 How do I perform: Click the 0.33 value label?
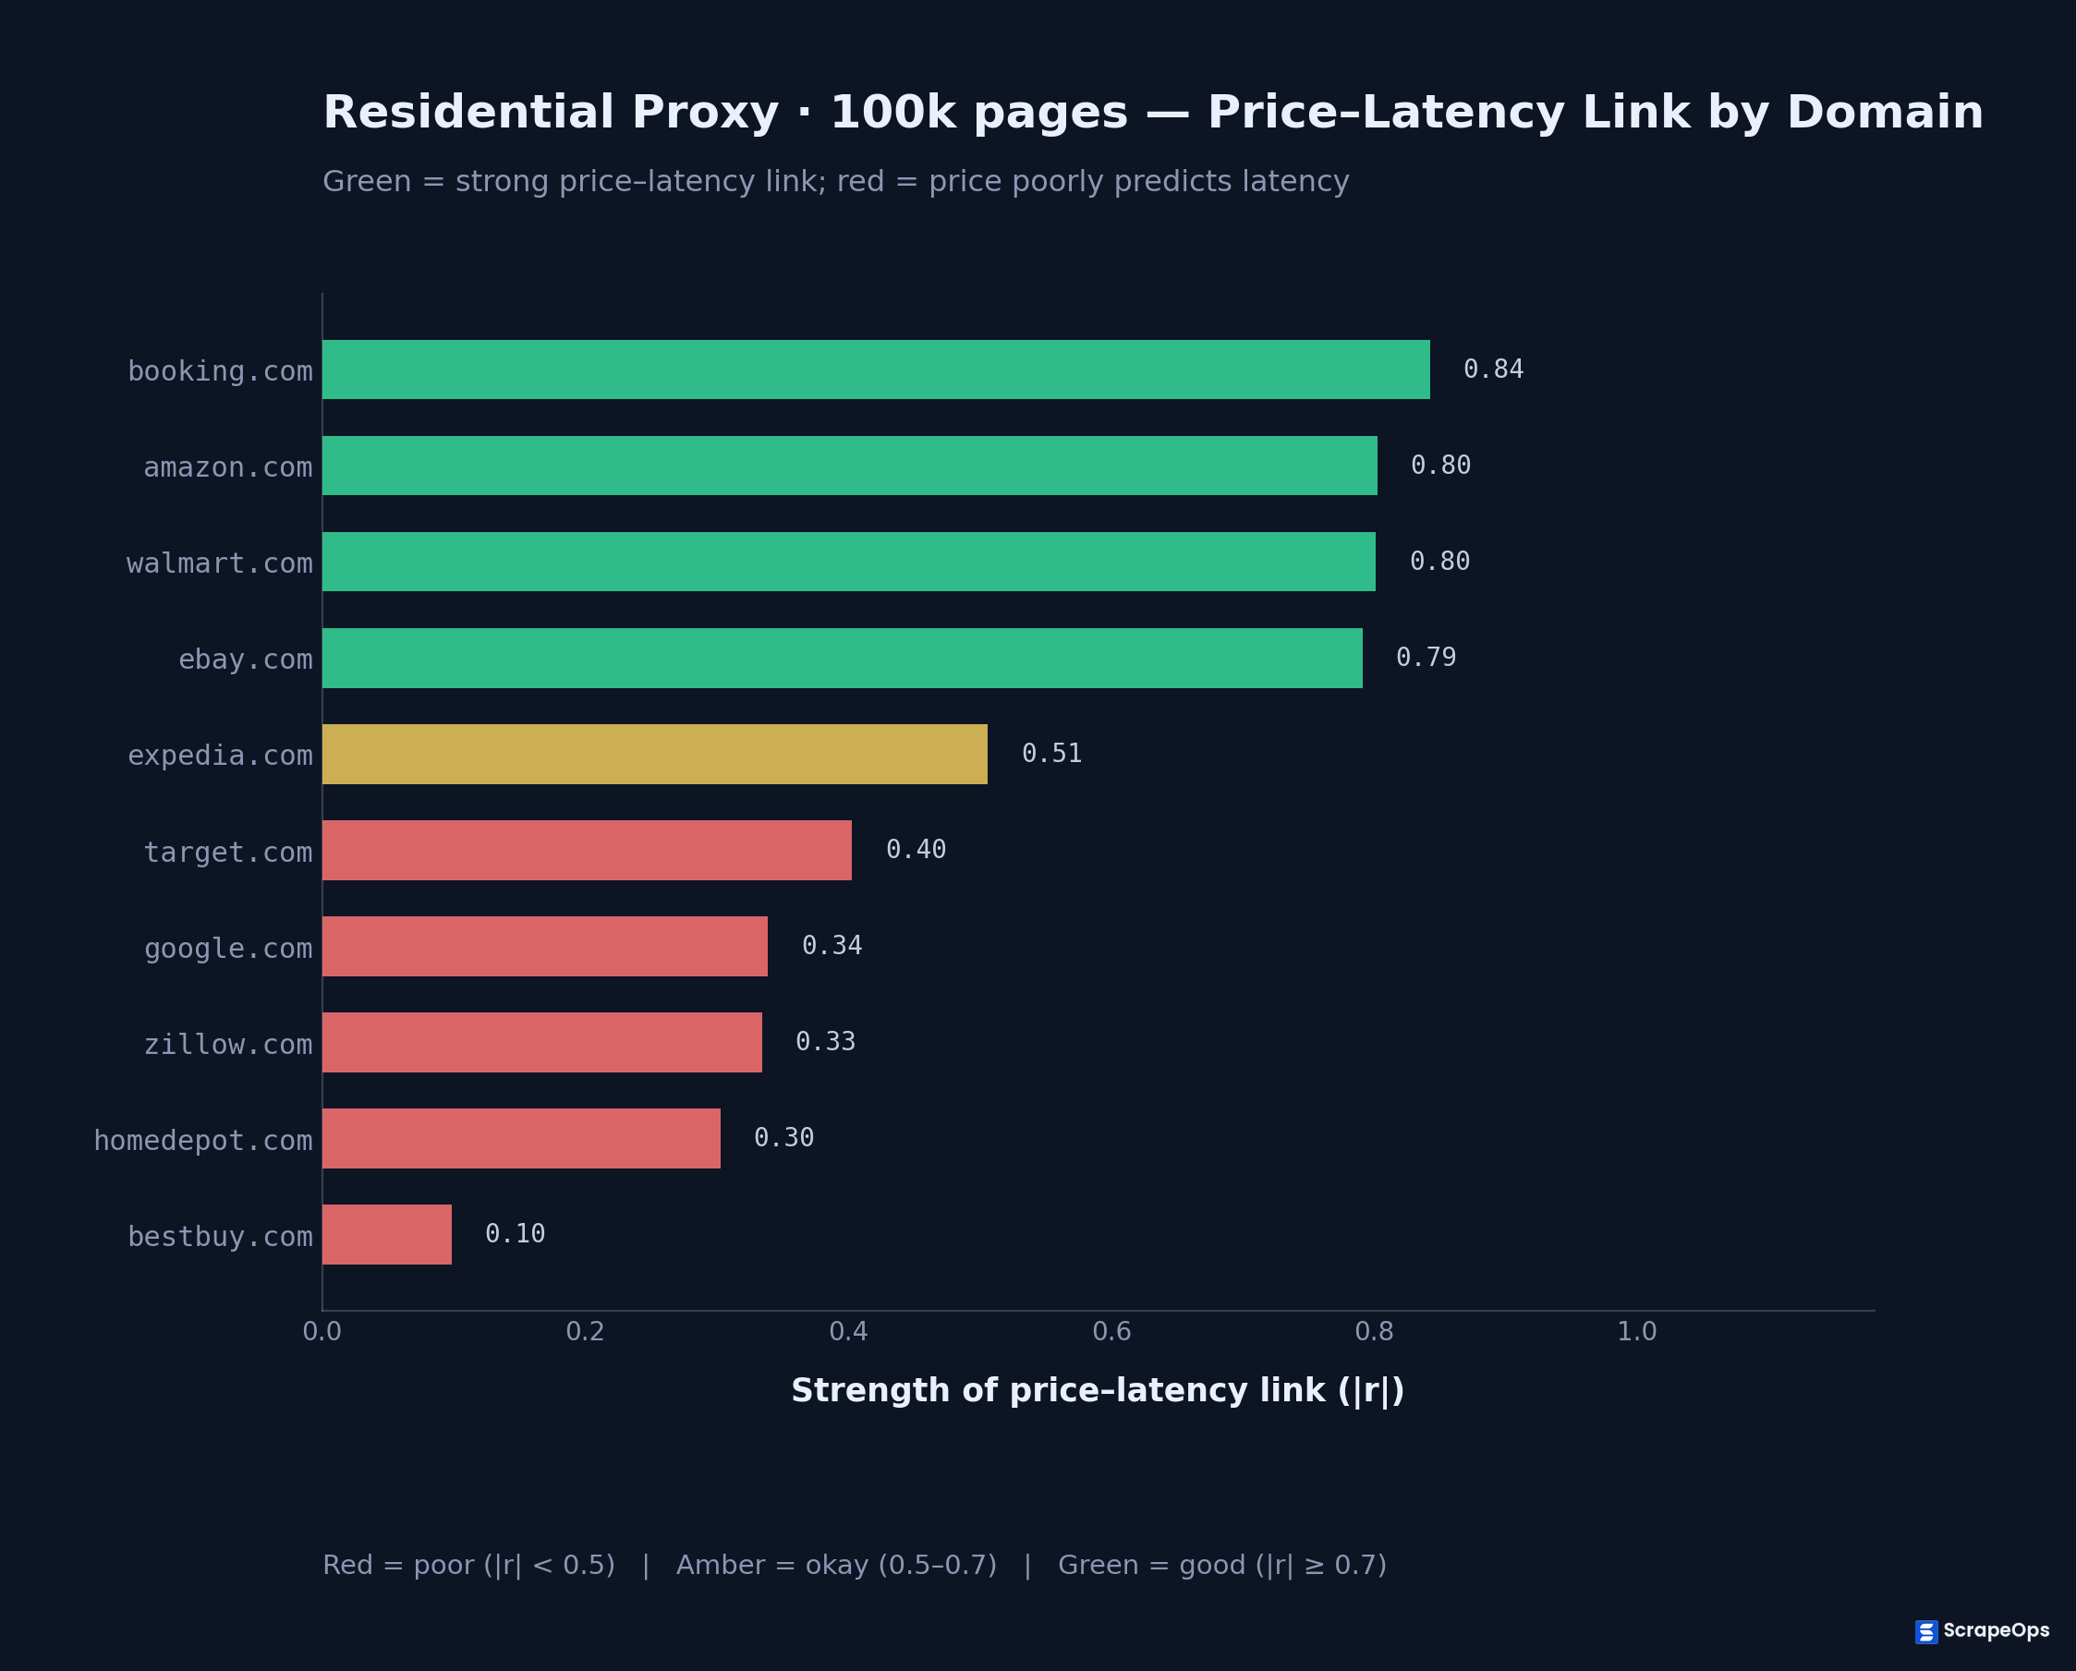click(x=825, y=1043)
